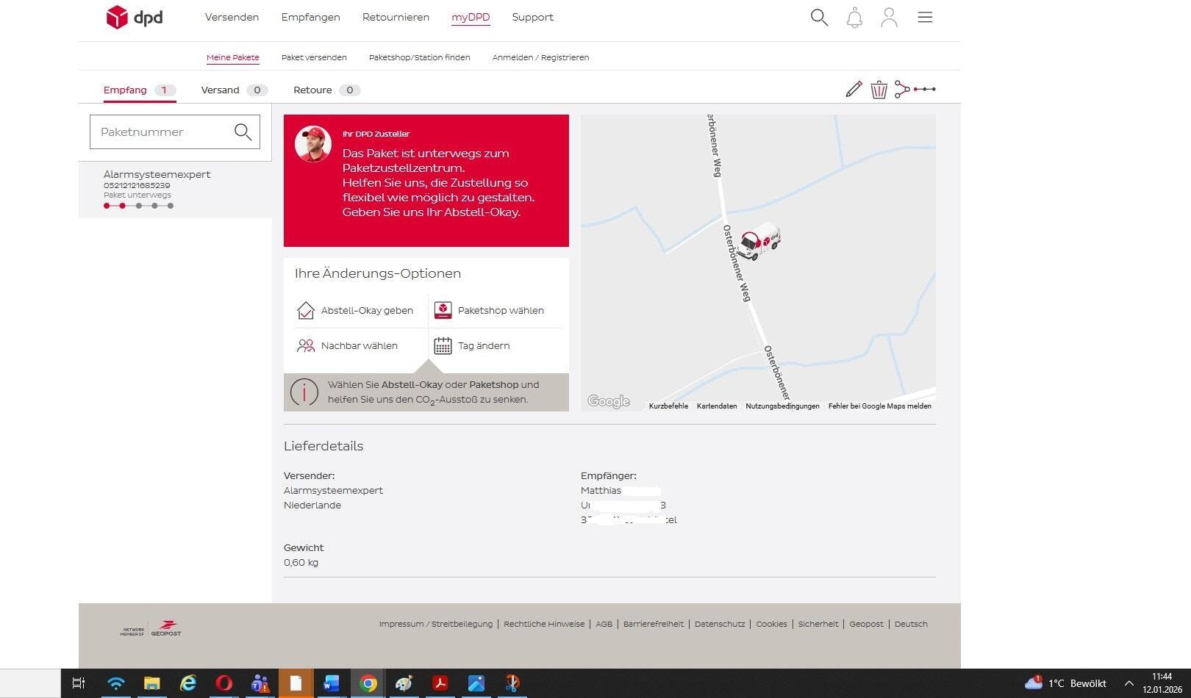Open the tracking progress dots icon

925,90
